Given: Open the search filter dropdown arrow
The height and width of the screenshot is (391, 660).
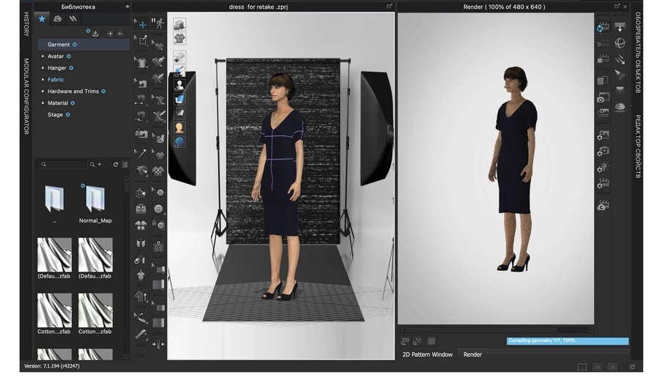Looking at the screenshot, I should pyautogui.click(x=99, y=165).
